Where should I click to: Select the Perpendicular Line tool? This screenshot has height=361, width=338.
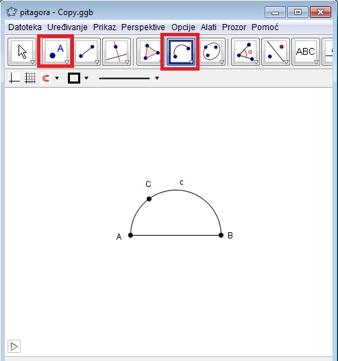(117, 52)
